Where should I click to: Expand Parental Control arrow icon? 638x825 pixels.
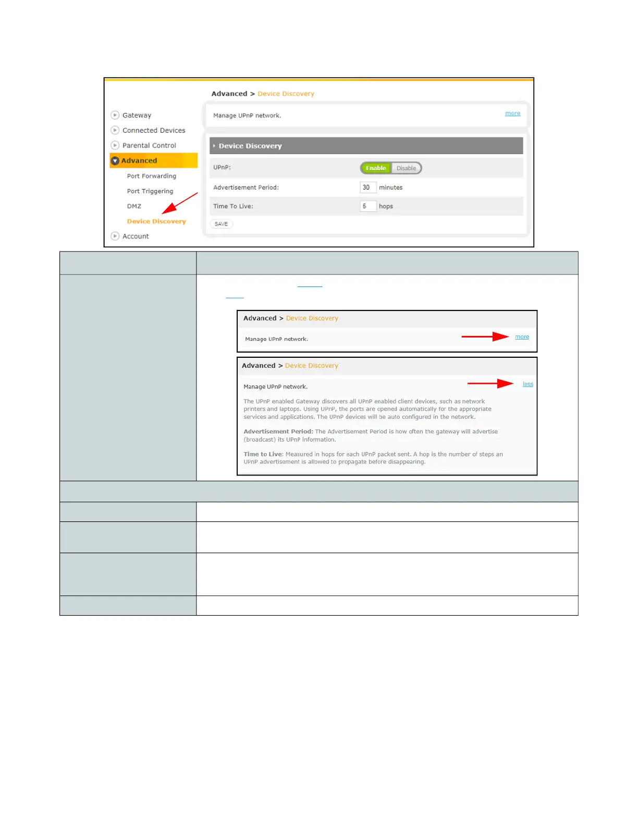(x=115, y=145)
